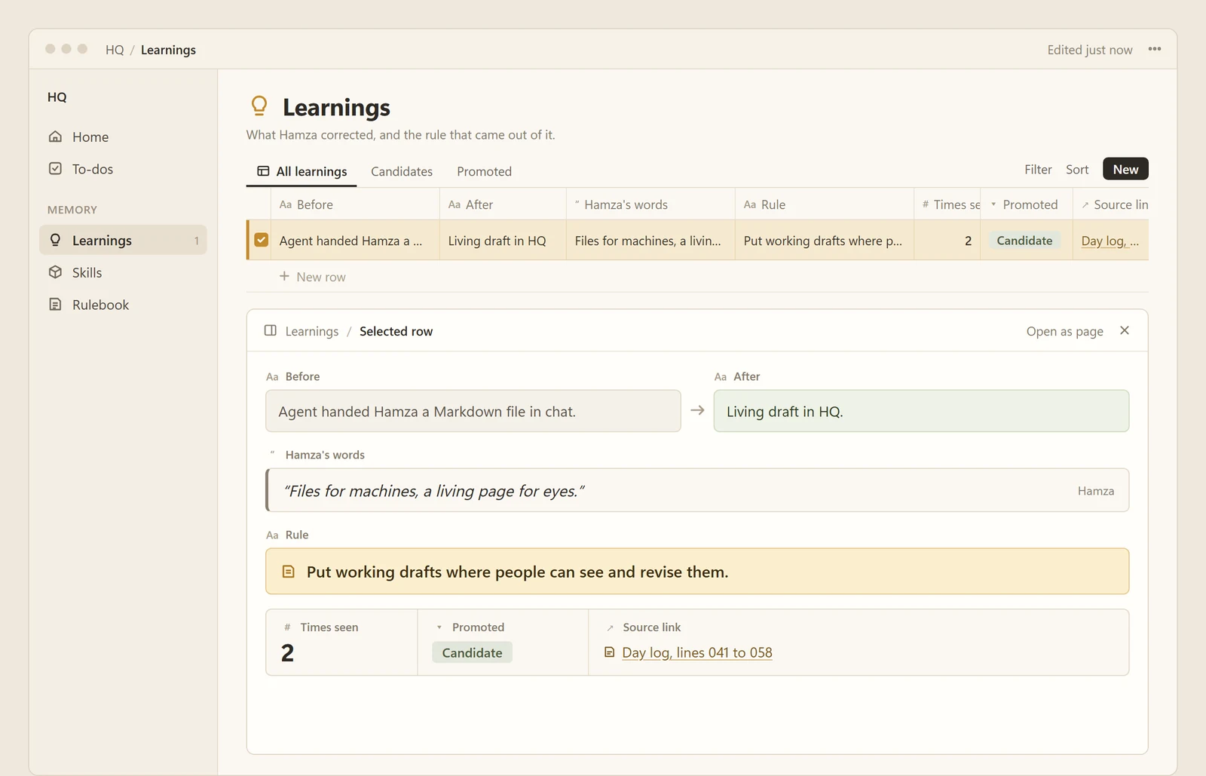Click the Times seen value 2 in panel
The height and width of the screenshot is (776, 1206).
[287, 653]
